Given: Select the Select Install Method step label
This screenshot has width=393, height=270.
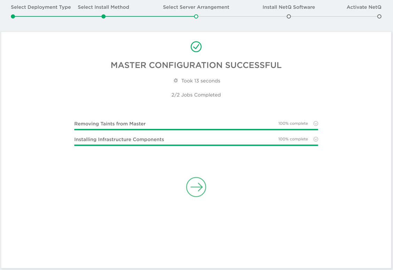Looking at the screenshot, I should point(103,7).
